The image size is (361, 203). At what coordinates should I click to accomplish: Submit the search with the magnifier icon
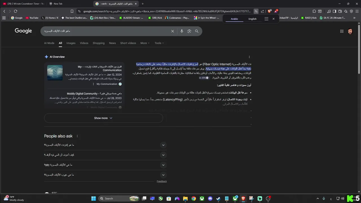[197, 31]
